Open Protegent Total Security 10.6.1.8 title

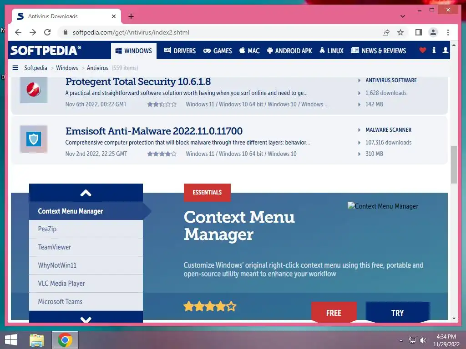point(138,81)
